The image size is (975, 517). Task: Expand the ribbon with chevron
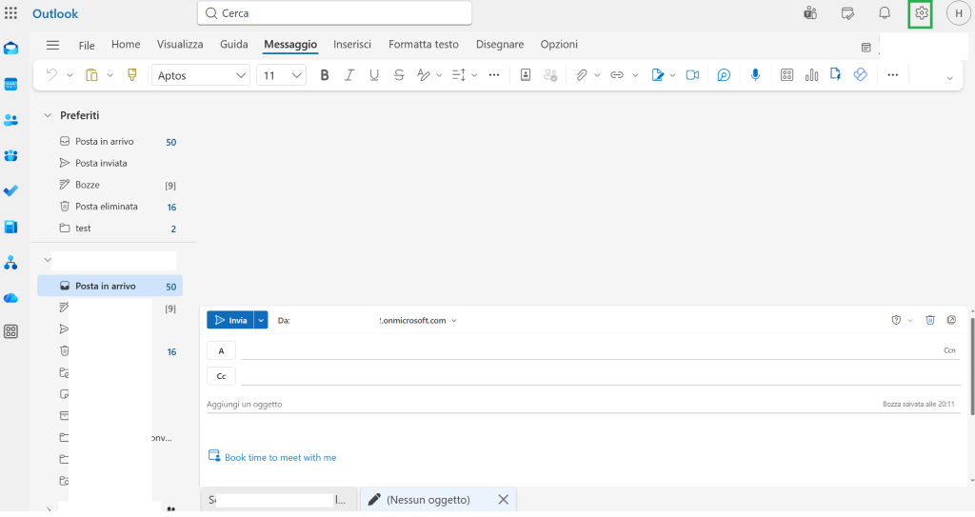tap(949, 78)
